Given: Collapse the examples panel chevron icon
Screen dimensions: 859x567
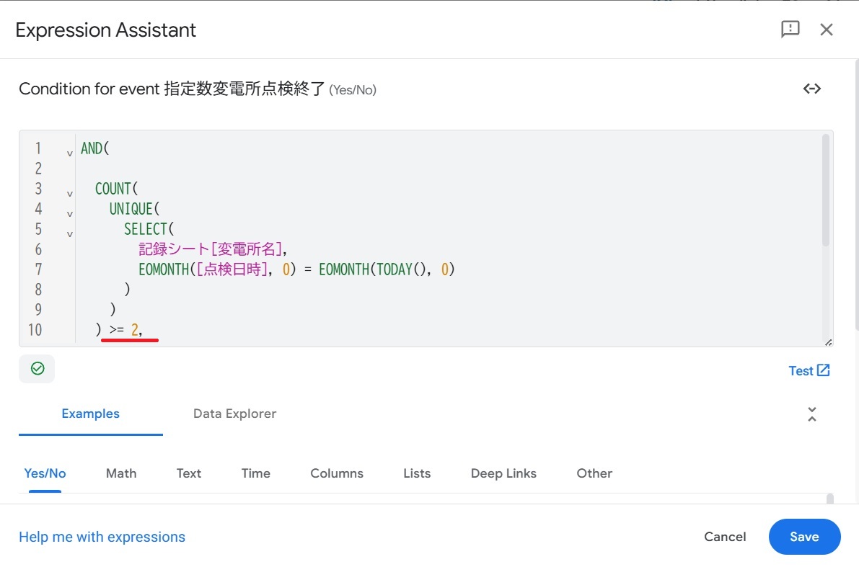Looking at the screenshot, I should [x=812, y=414].
